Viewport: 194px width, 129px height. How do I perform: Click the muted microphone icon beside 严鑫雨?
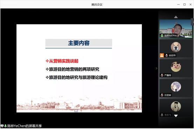coord(162,75)
